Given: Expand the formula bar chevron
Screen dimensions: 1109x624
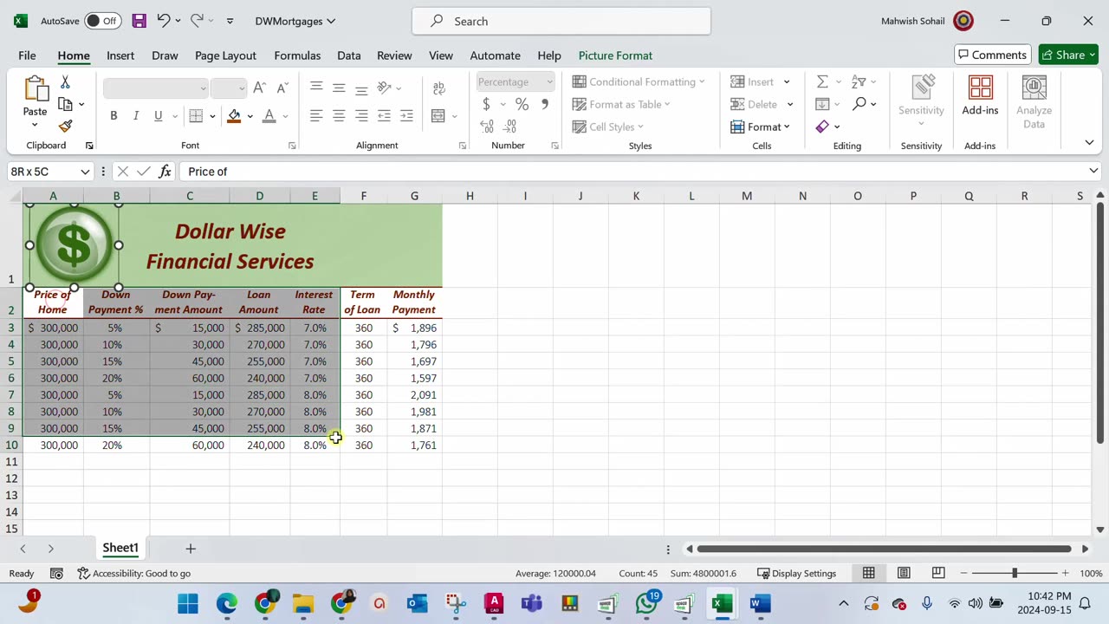Looking at the screenshot, I should (x=1093, y=171).
